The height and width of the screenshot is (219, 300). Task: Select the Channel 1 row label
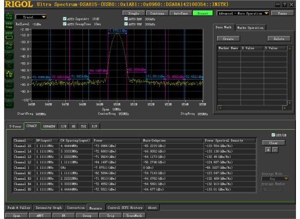21,168
